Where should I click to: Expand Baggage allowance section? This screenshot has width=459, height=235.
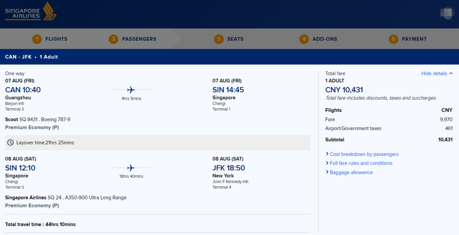(351, 173)
